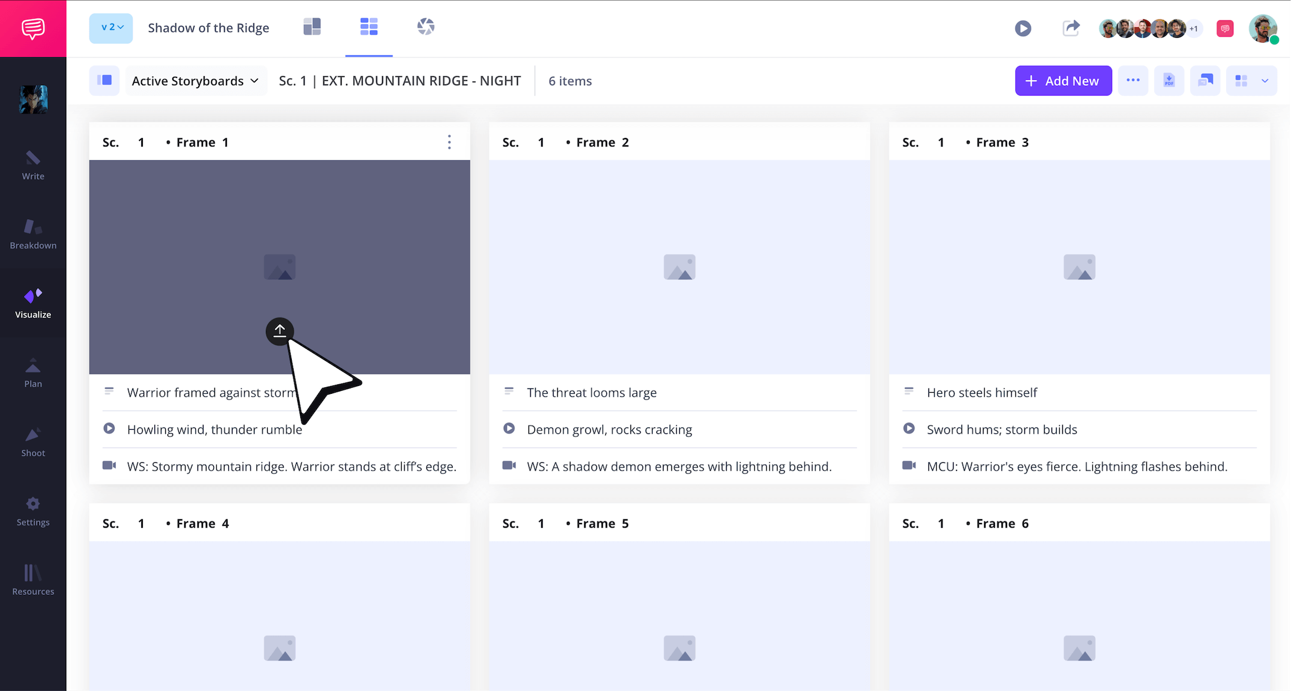Expand the v2 version selector
The height and width of the screenshot is (691, 1291).
coord(110,28)
